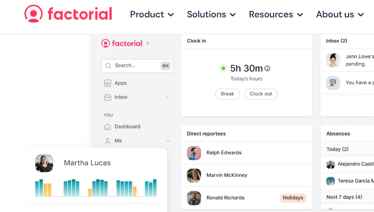Click Martha Lucas' avatar photo
The height and width of the screenshot is (212, 374).
pos(44,163)
